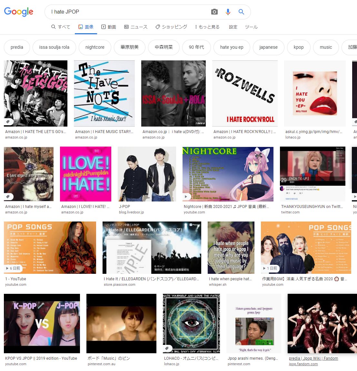The height and width of the screenshot is (371, 357).
Task: Click tag icon on 'I hate myself' album
Action: coord(8,196)
